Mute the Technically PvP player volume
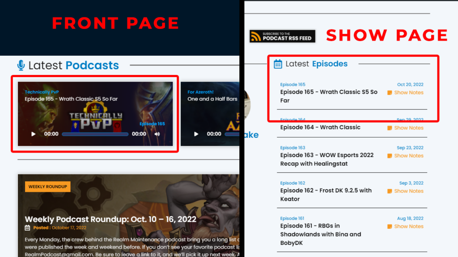 157,134
